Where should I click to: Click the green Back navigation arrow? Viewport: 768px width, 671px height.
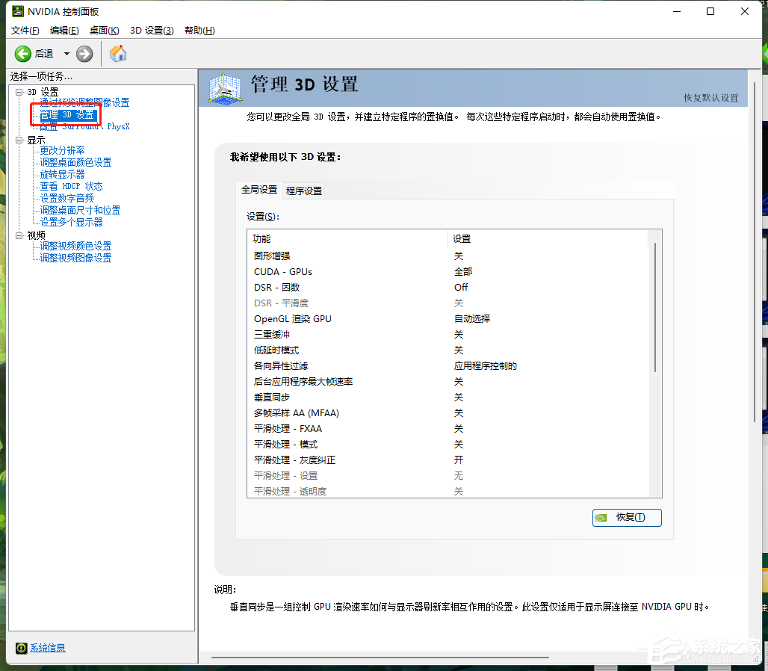(x=22, y=54)
